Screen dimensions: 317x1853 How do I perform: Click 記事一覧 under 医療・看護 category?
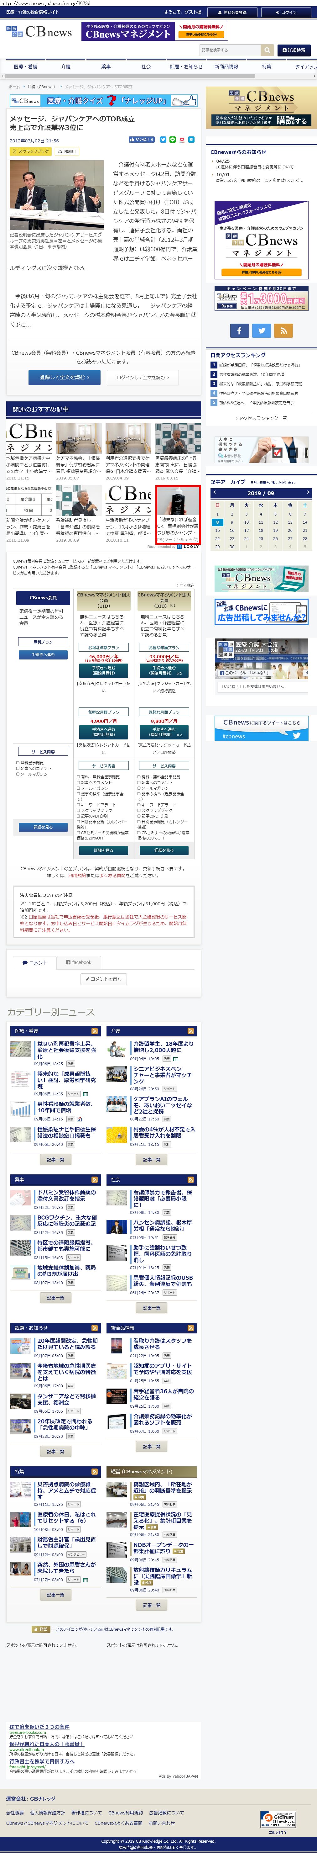tap(55, 1160)
